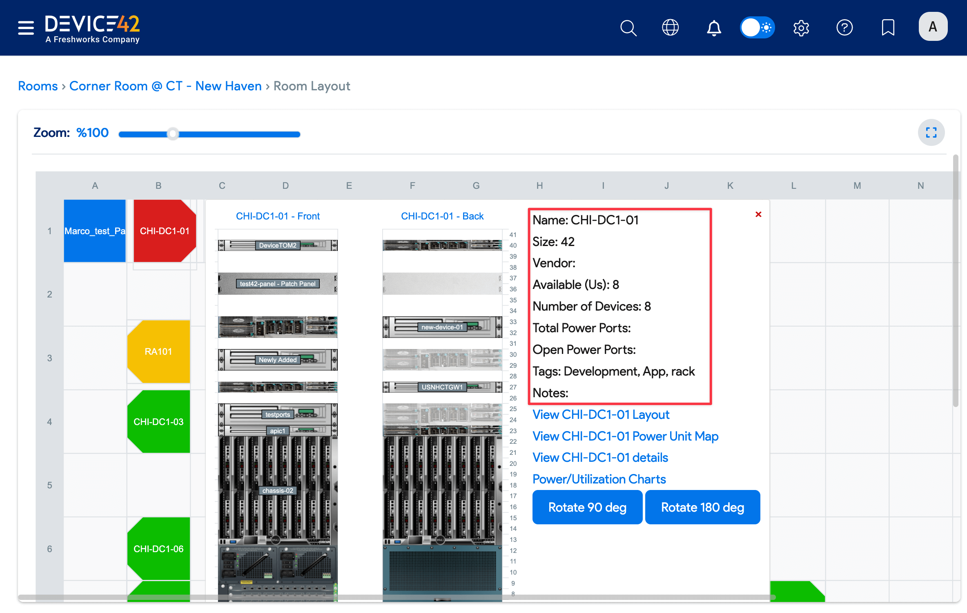
Task: Open the user avatar menu
Action: pos(933,27)
